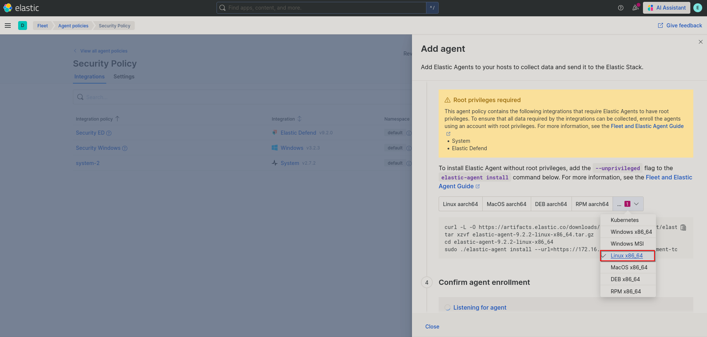This screenshot has height=337, width=707.
Task: Choose RPM x86_64 from platform menu
Action: click(628, 291)
